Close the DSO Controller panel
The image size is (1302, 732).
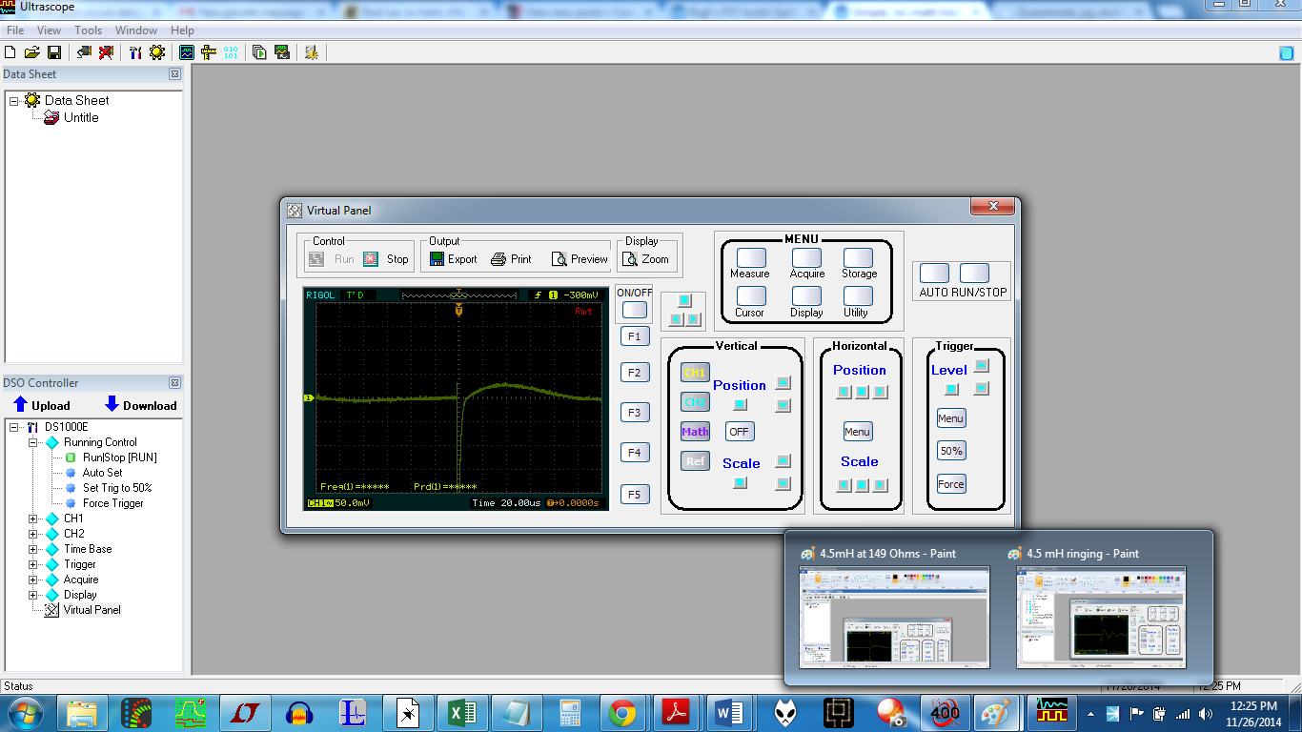(174, 383)
